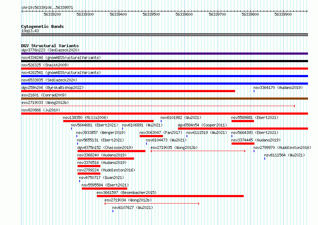Image resolution: width=318 pixels, height=225 pixels.
Task: Click the DGV Structural Variants track title
Action: point(50,46)
